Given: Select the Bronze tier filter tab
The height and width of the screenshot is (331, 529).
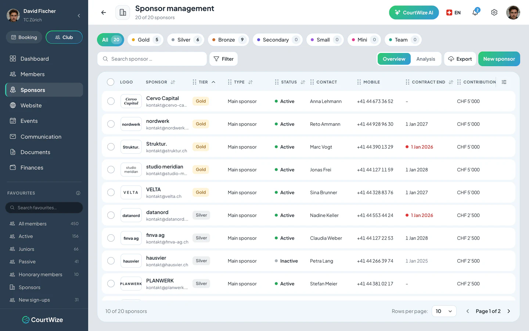Looking at the screenshot, I should (x=228, y=40).
